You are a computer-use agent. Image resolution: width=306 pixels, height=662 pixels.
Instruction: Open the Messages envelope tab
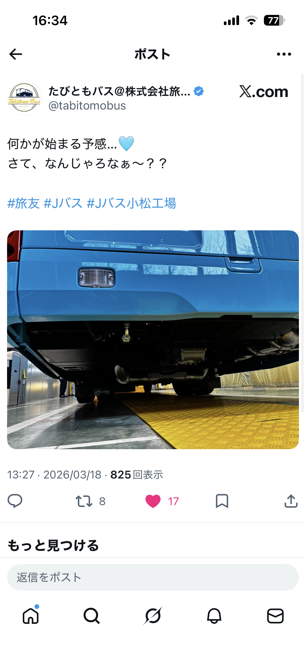click(x=275, y=616)
